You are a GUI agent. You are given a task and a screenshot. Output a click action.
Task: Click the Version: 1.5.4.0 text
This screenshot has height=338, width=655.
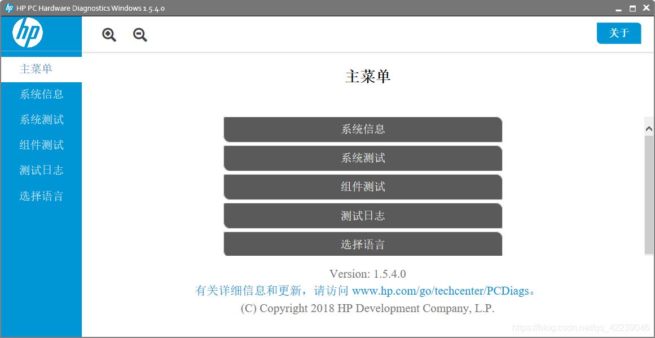[368, 274]
